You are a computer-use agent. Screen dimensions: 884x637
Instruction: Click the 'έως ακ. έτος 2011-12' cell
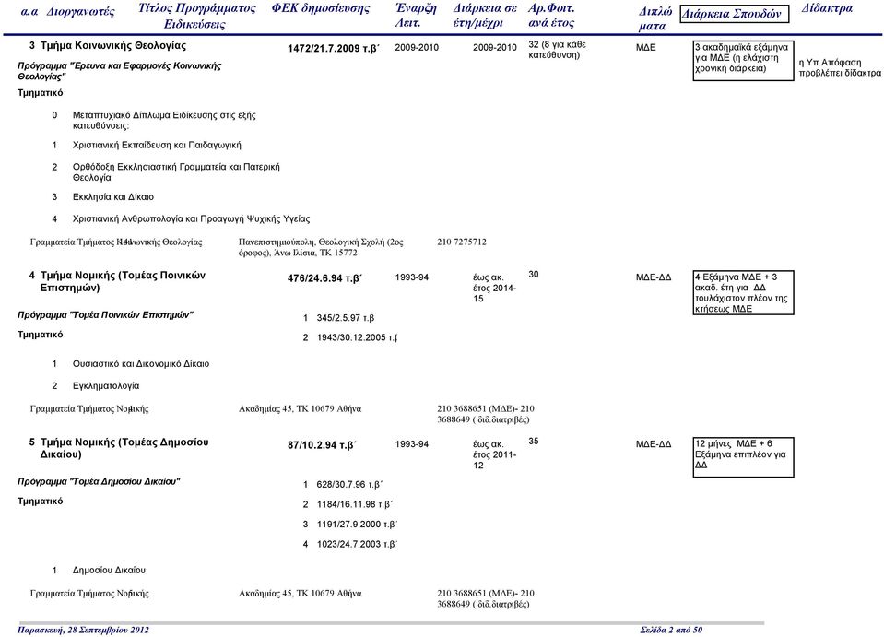[494, 454]
